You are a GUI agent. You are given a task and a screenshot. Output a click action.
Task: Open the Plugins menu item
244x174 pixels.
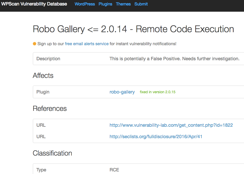[105, 4]
